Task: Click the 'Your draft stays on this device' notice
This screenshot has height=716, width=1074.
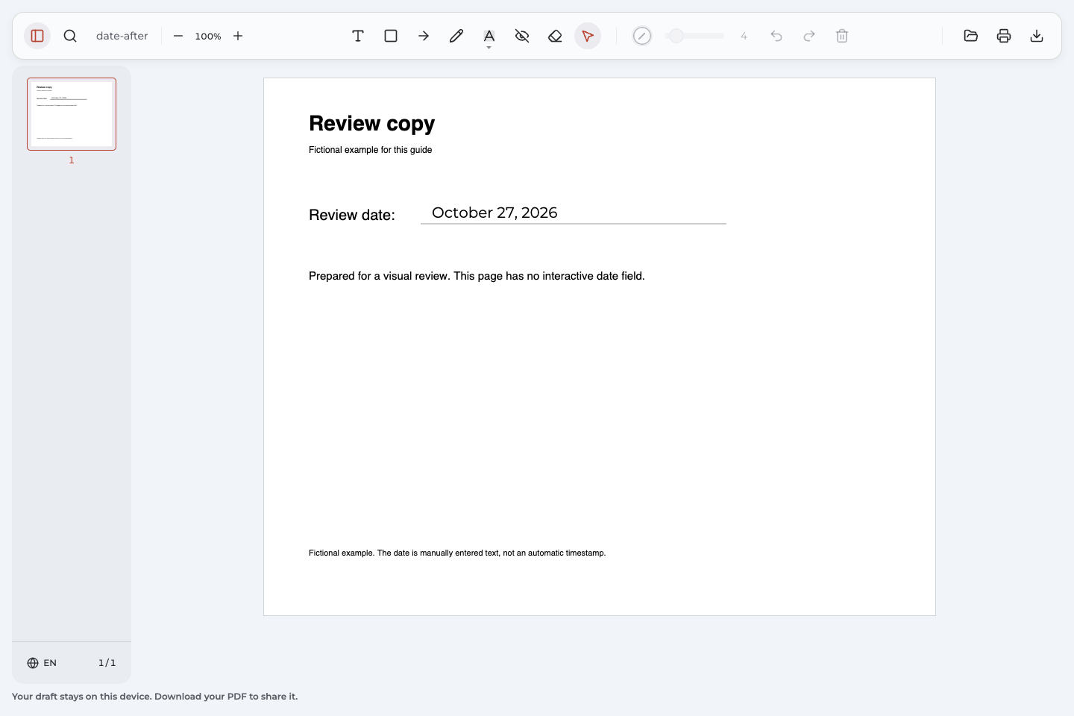Action: [154, 697]
